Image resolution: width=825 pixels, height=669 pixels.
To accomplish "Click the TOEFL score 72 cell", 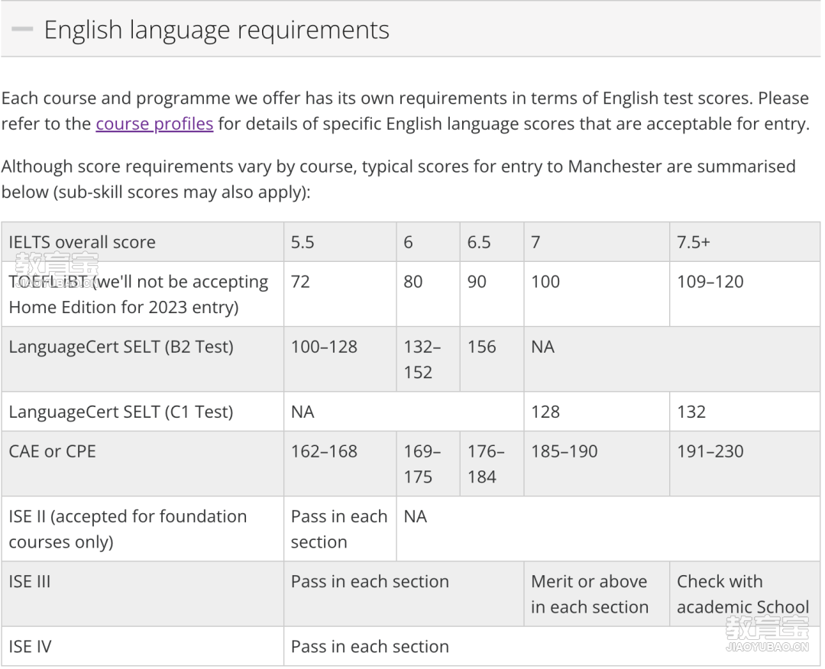I will click(x=340, y=295).
